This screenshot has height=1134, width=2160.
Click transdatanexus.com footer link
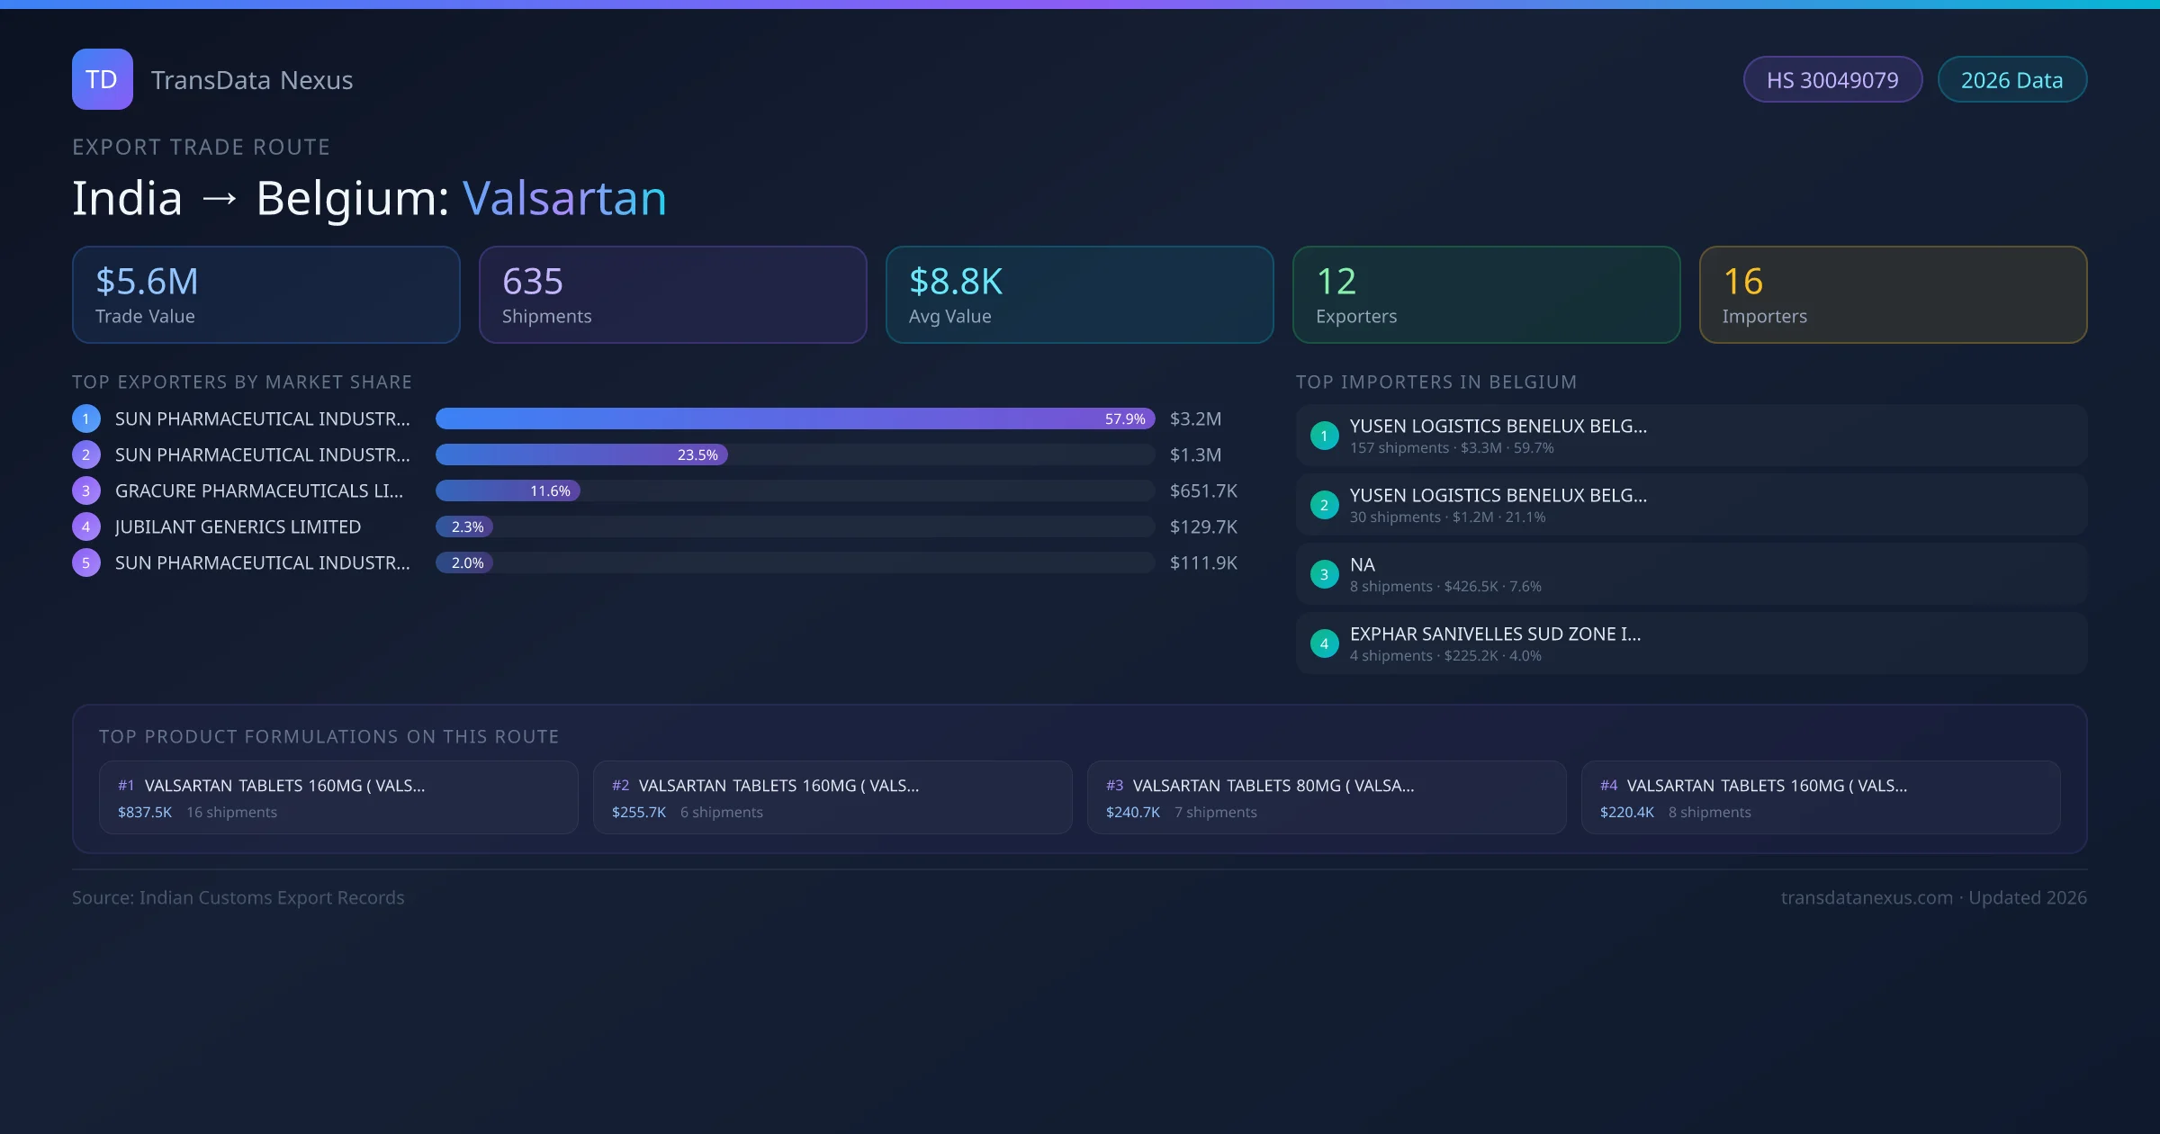pos(1867,897)
